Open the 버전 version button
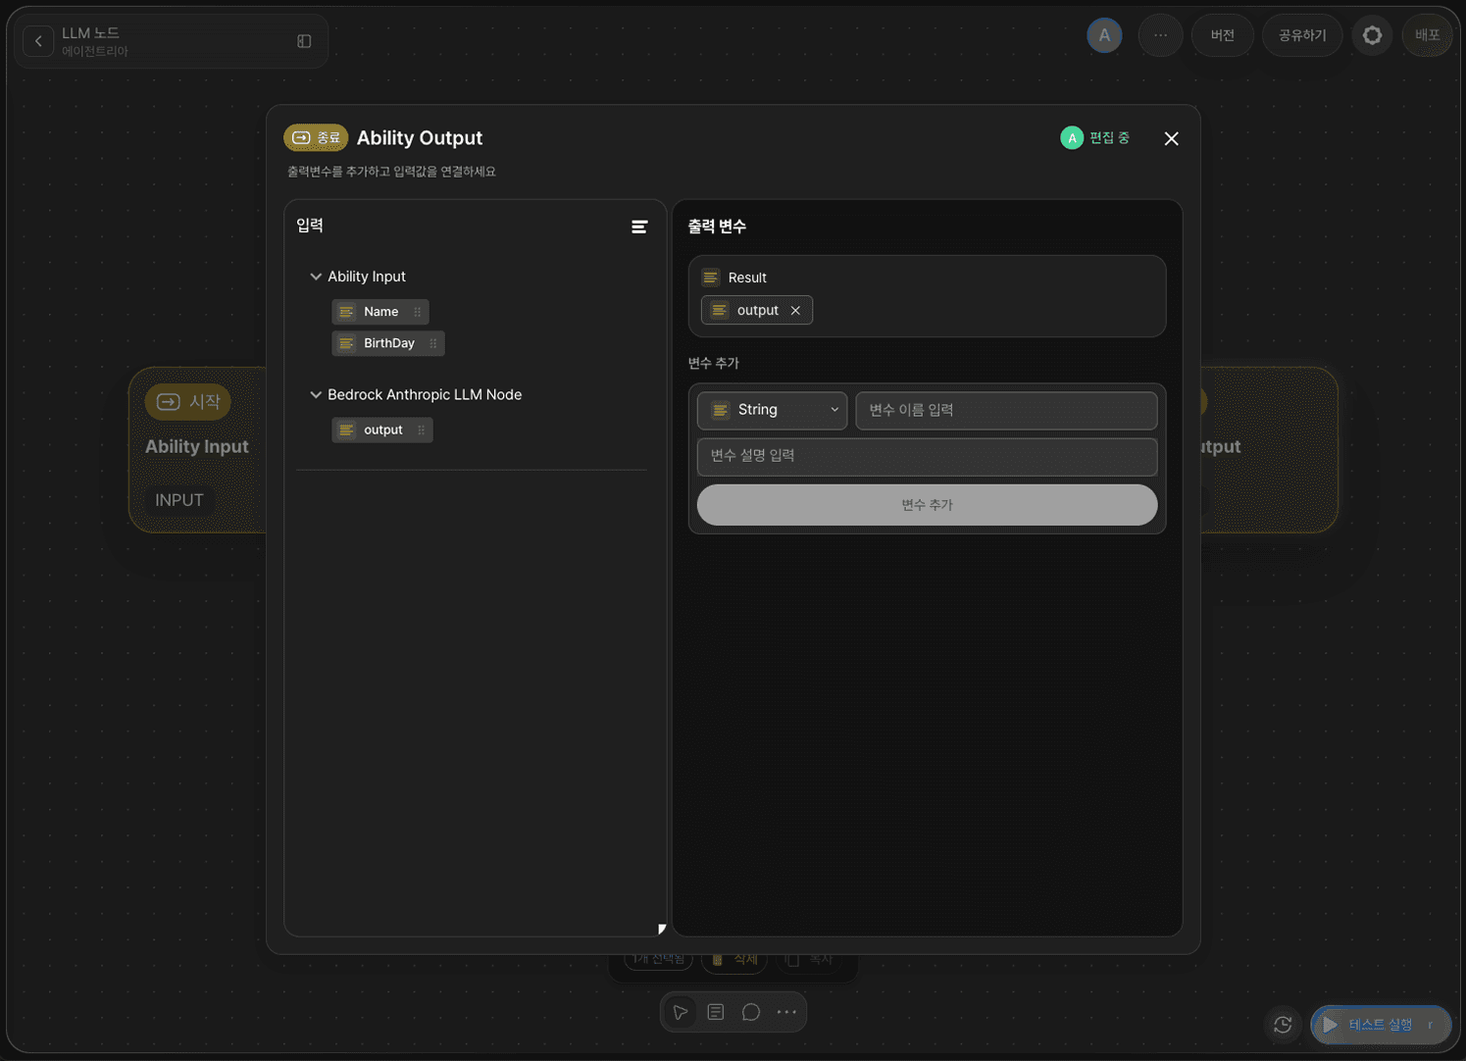 click(x=1222, y=35)
